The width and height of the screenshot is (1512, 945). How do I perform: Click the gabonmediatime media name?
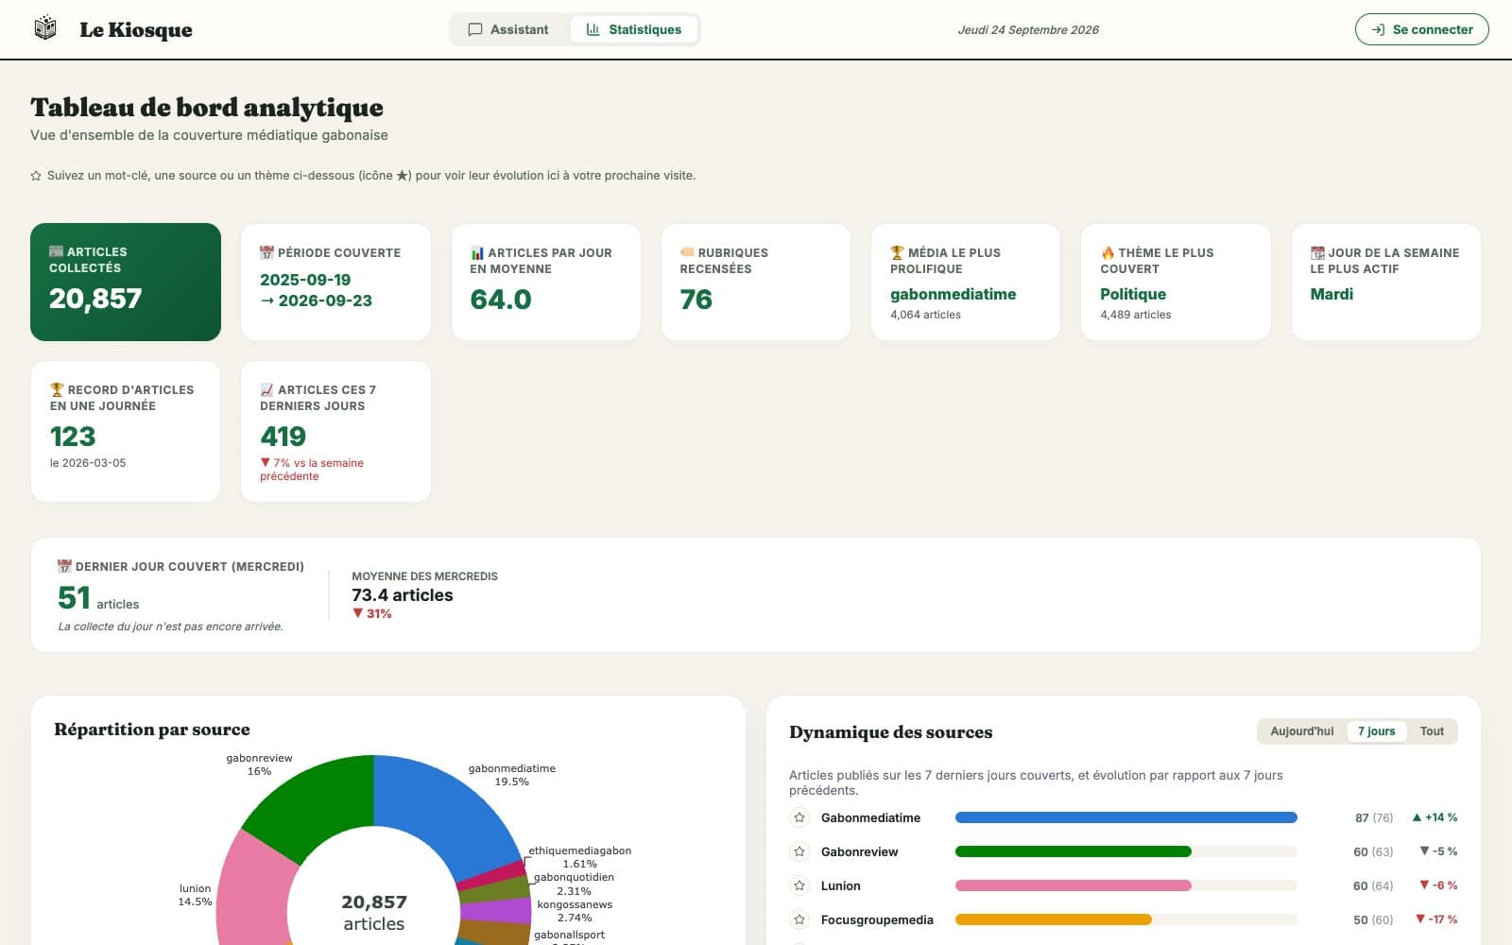[x=953, y=294]
